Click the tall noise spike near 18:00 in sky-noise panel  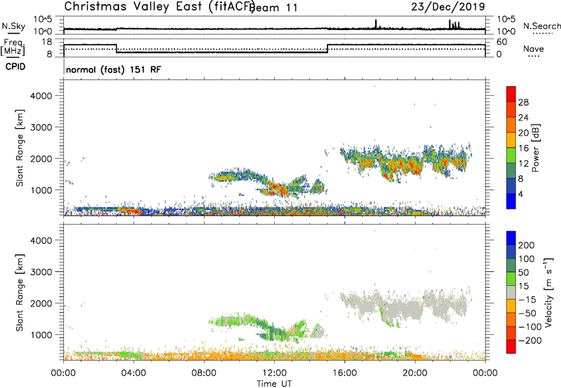tap(376, 24)
